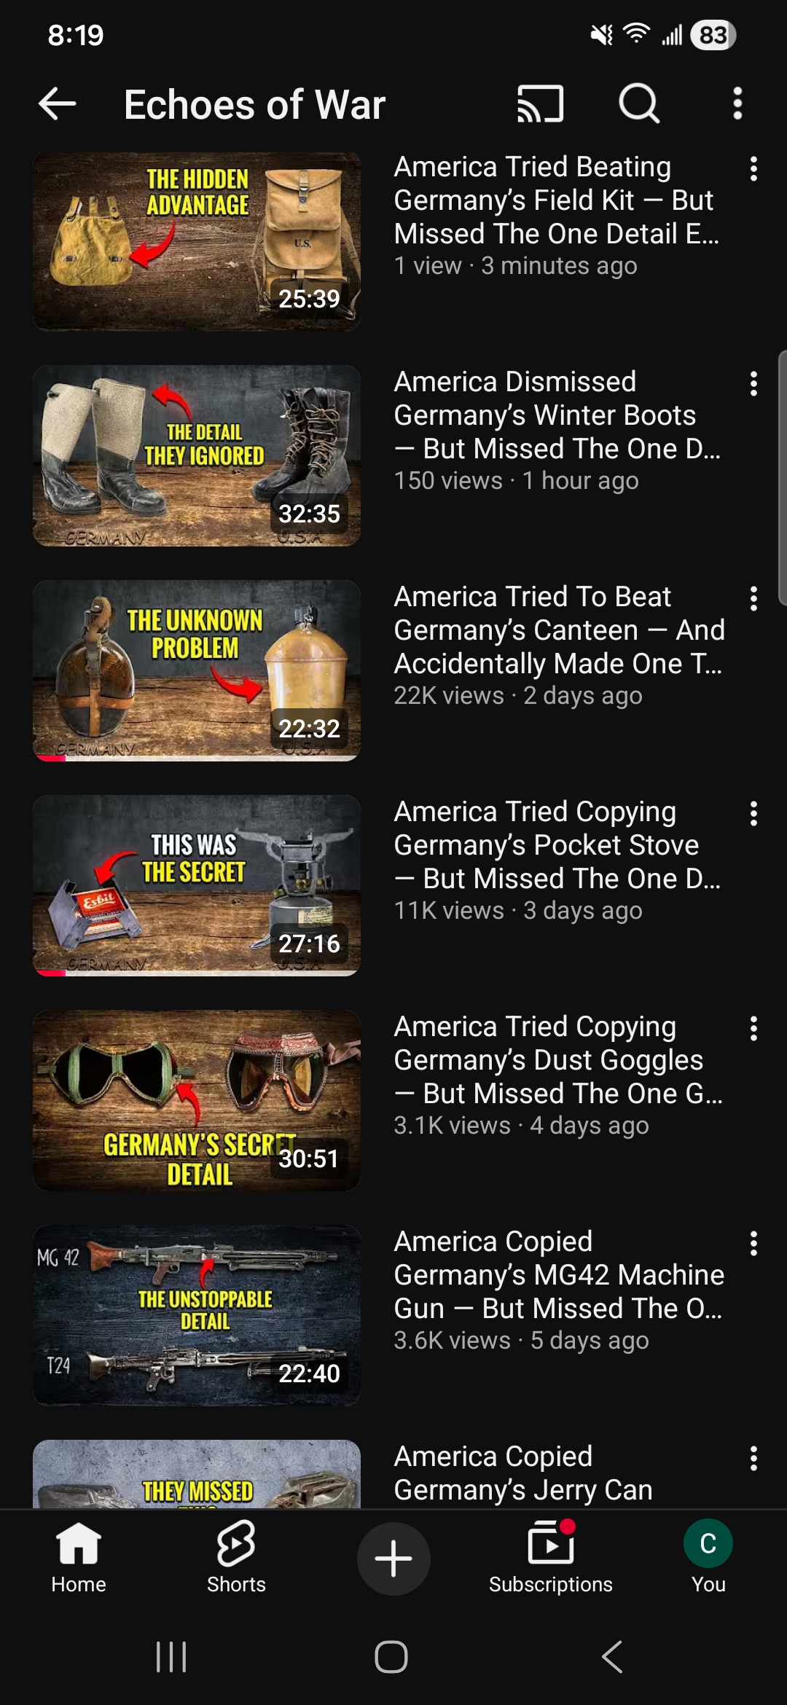Open the You profile avatar

tap(708, 1543)
